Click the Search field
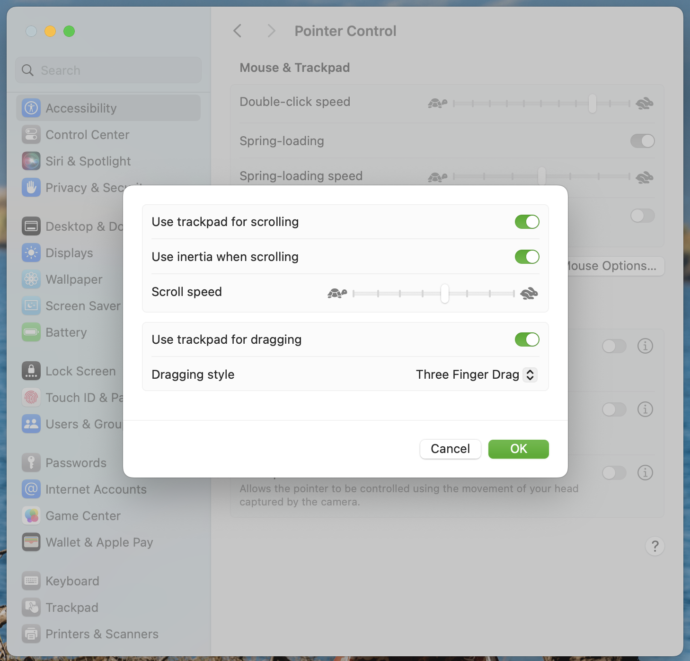The image size is (690, 661). coord(109,70)
